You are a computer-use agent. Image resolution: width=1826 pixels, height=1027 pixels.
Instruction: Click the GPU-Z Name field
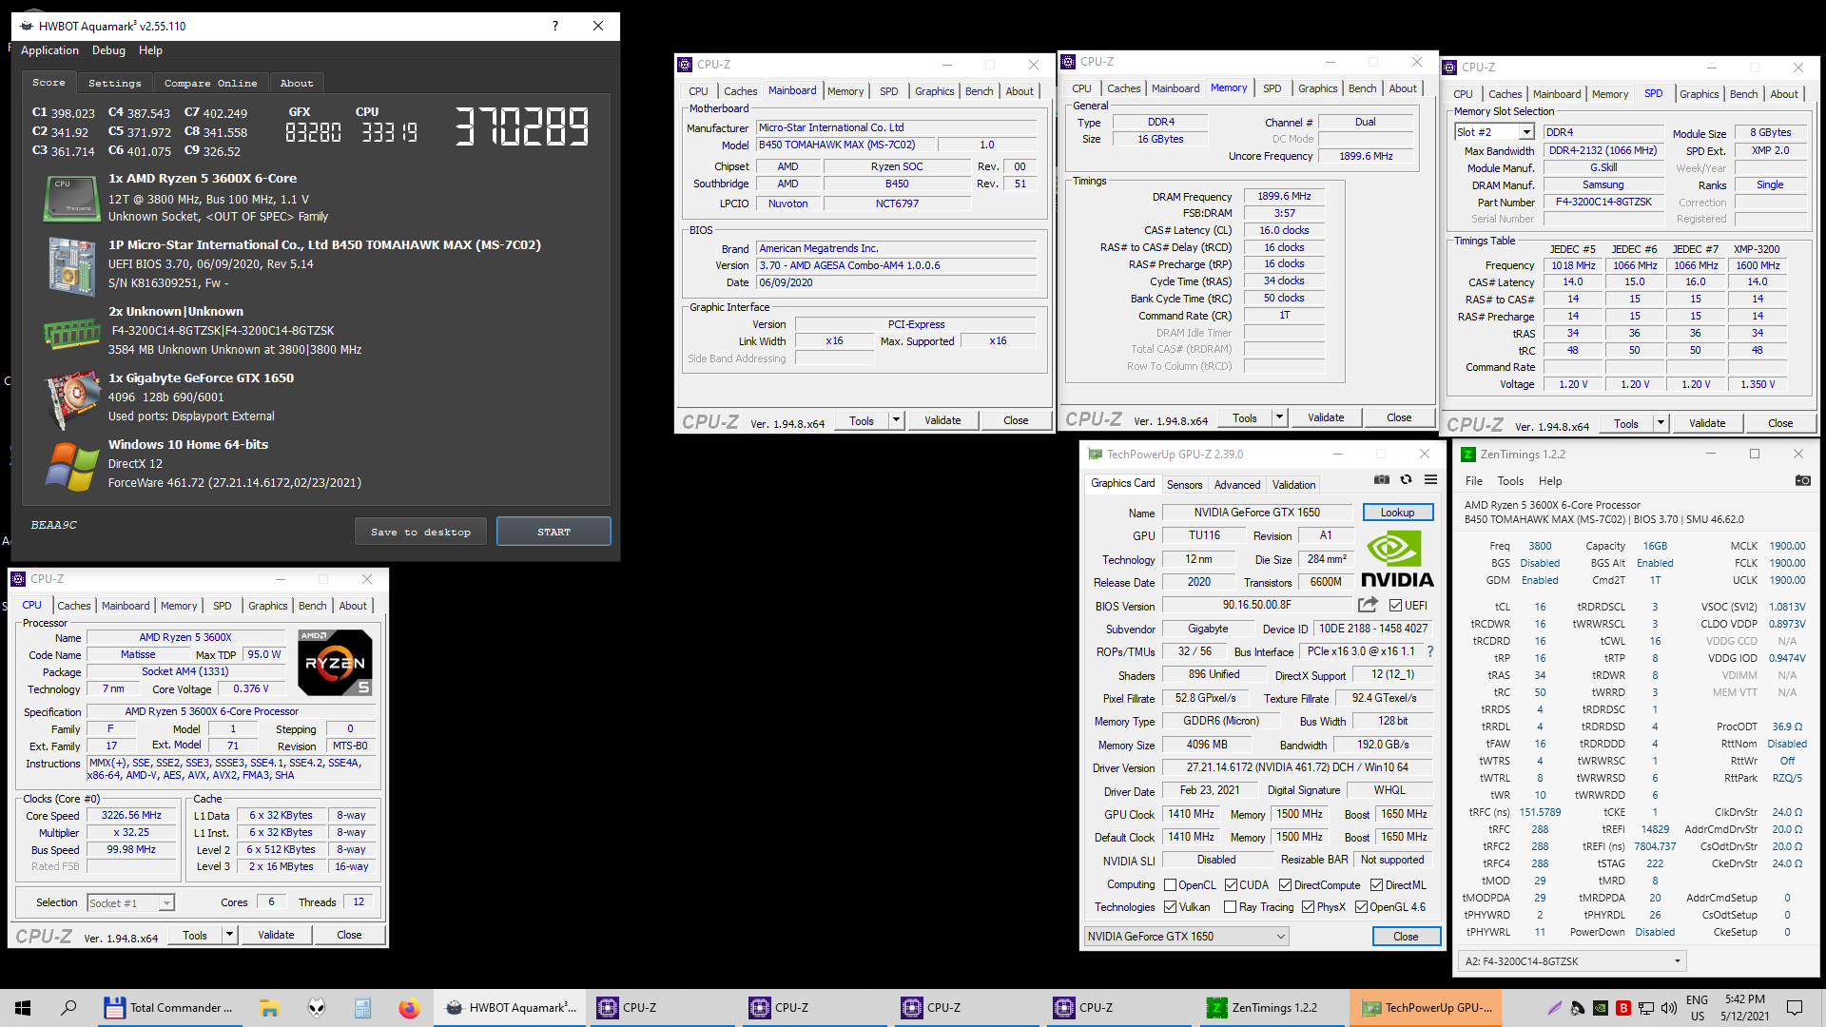pos(1256,513)
